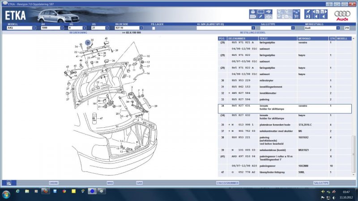Toggle the PÅ LAGER checkbox
The width and height of the screenshot is (358, 201).
point(153,28)
